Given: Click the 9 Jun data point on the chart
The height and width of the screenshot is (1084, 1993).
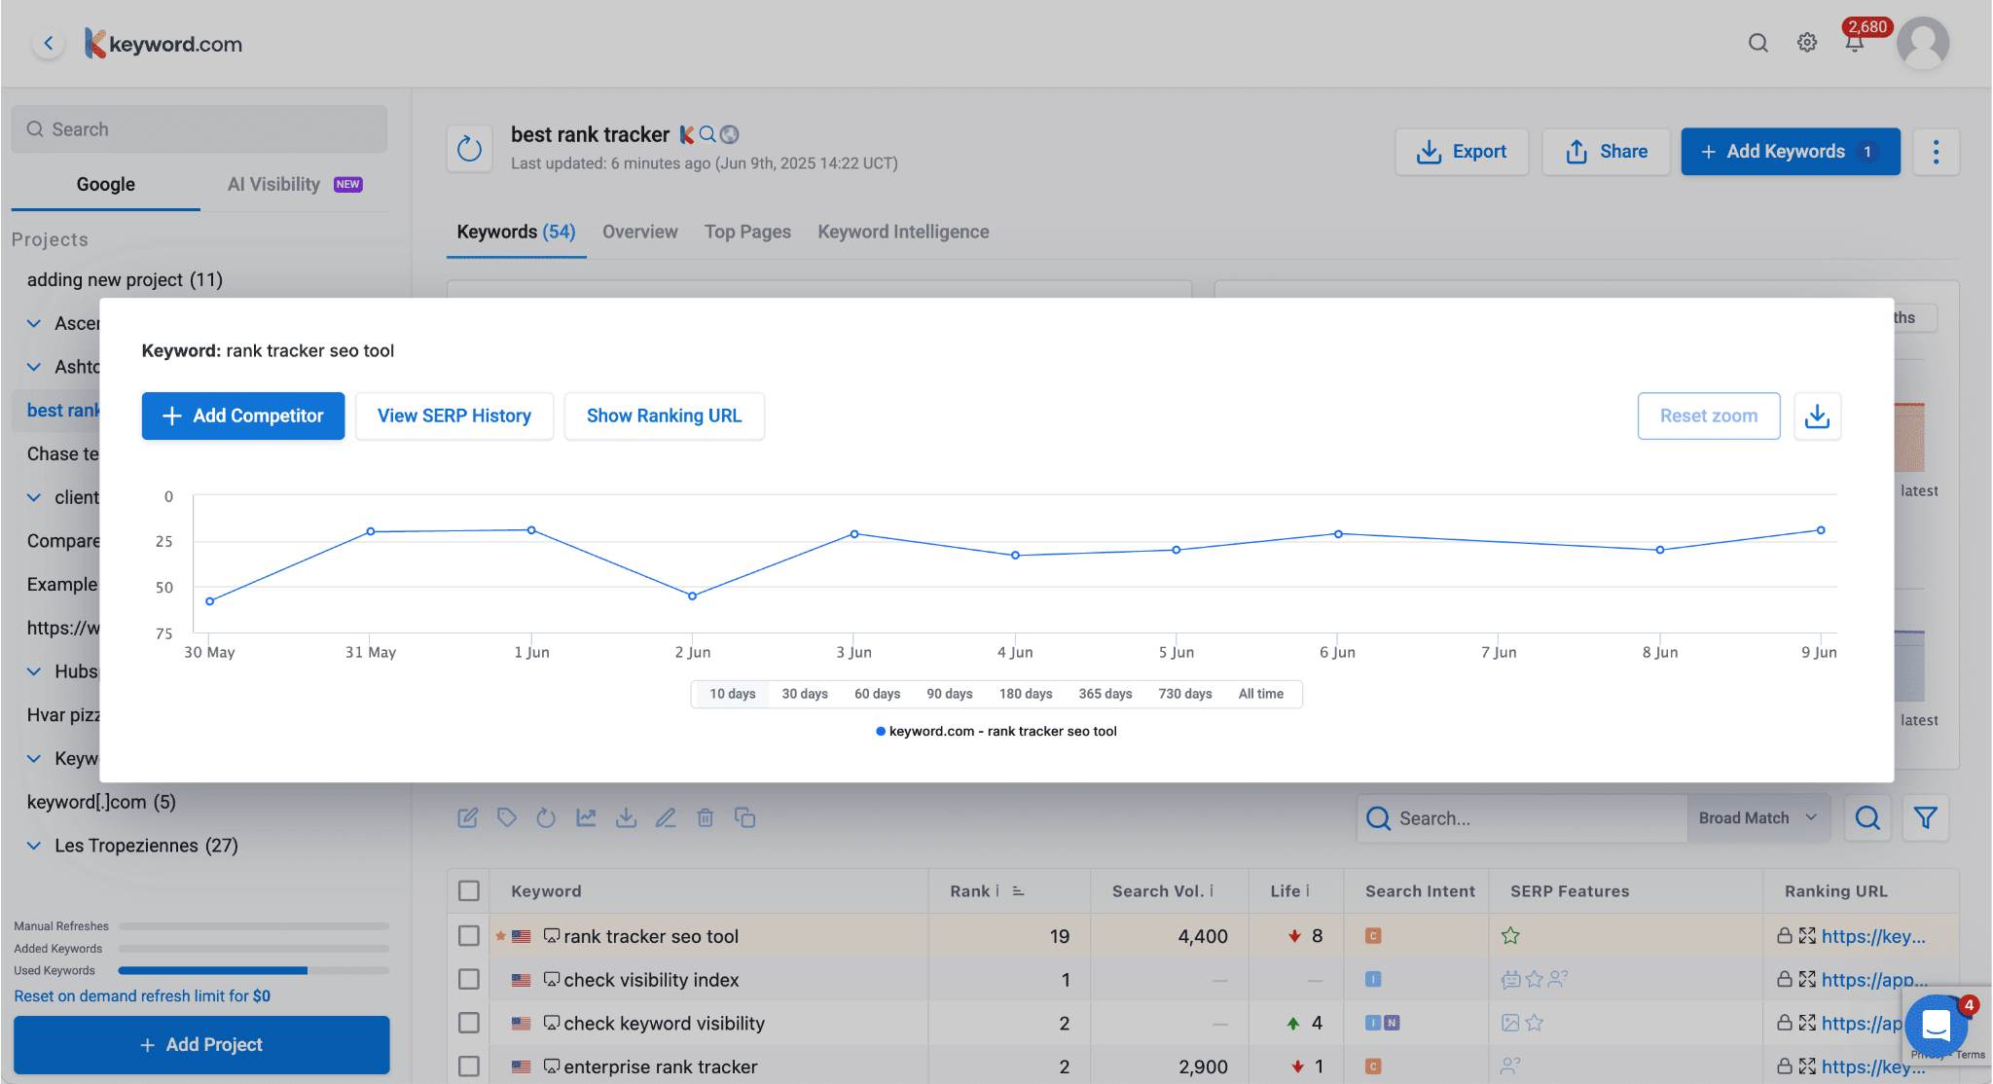Looking at the screenshot, I should tap(1820, 530).
